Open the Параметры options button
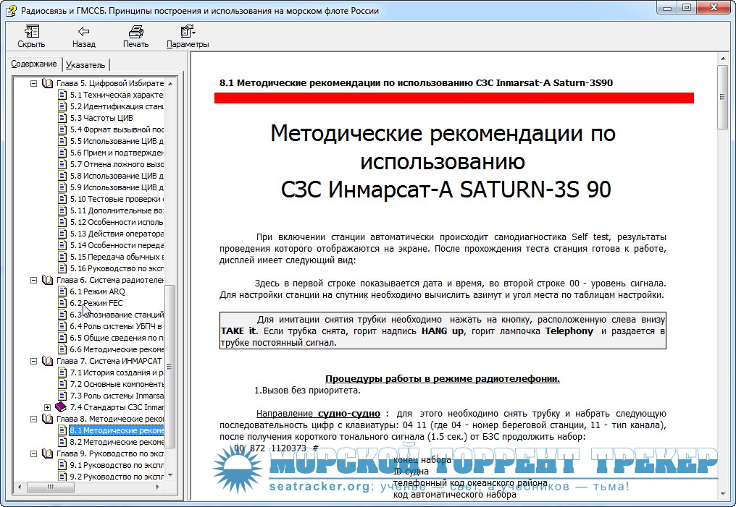This screenshot has width=736, height=507. coord(188,37)
